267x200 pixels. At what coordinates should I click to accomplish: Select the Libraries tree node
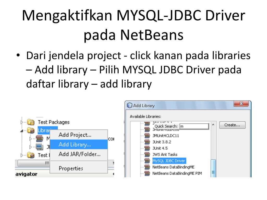click(44, 130)
